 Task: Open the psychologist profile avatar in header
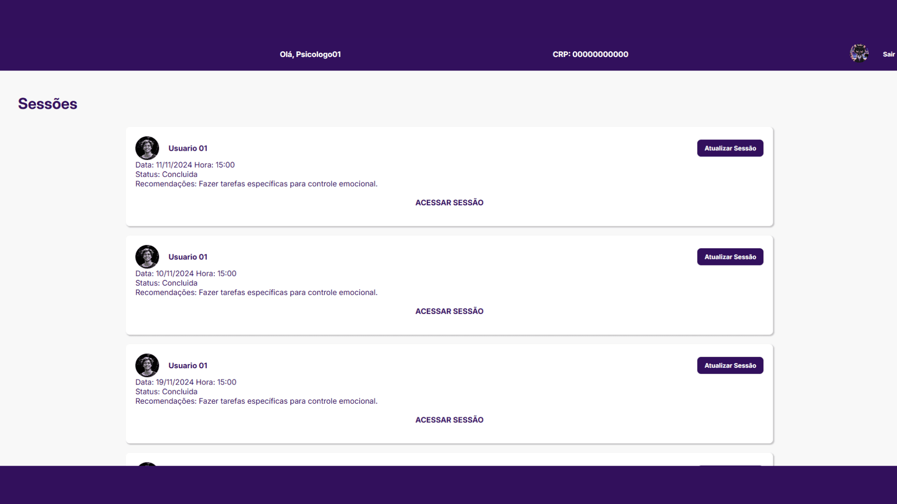click(x=859, y=54)
